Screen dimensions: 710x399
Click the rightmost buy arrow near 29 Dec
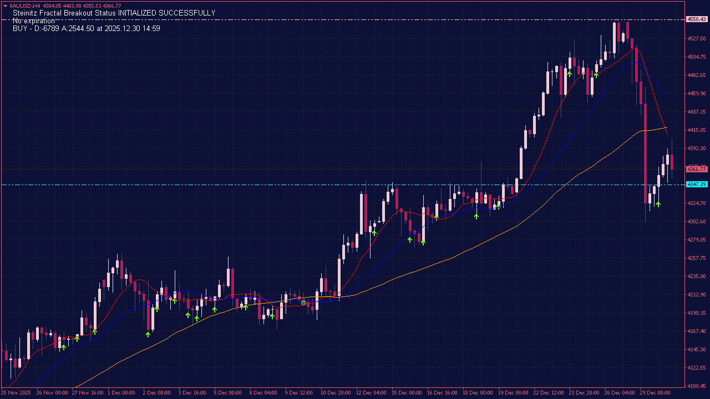pyautogui.click(x=658, y=204)
